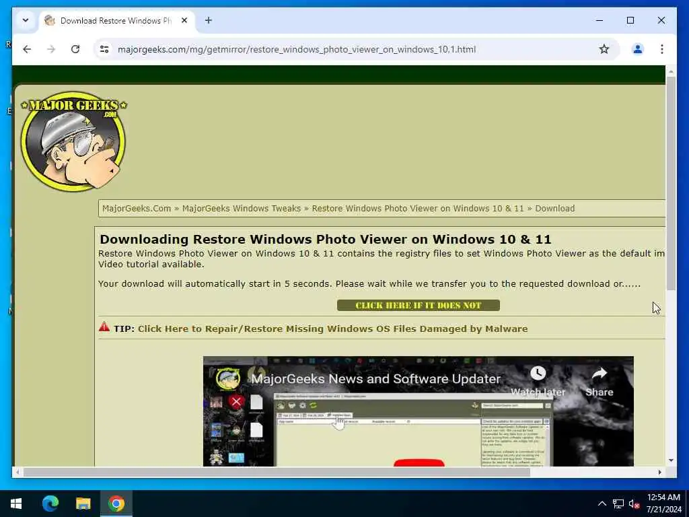View site information icon in address bar
Viewport: 689px width, 517px height.
pos(104,49)
